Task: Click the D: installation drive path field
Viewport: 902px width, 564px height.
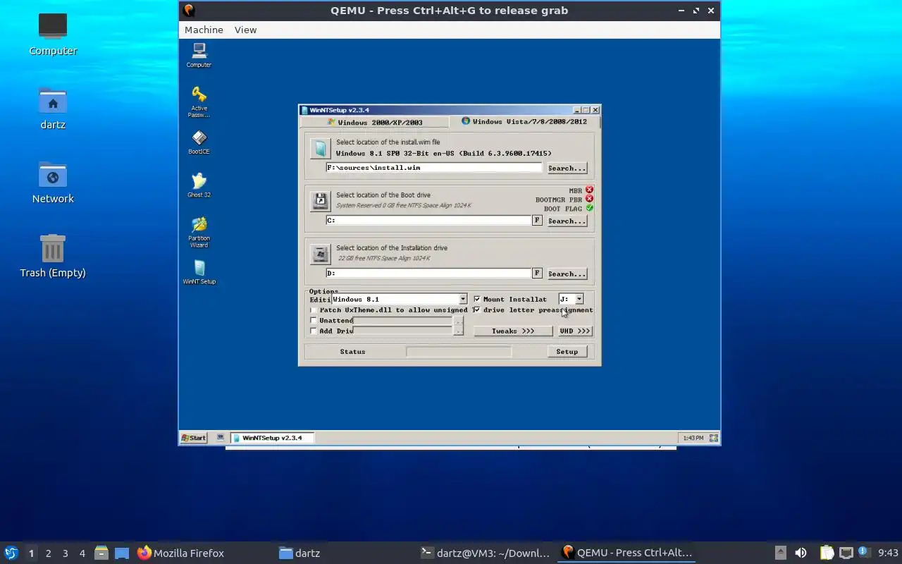Action: tap(428, 274)
